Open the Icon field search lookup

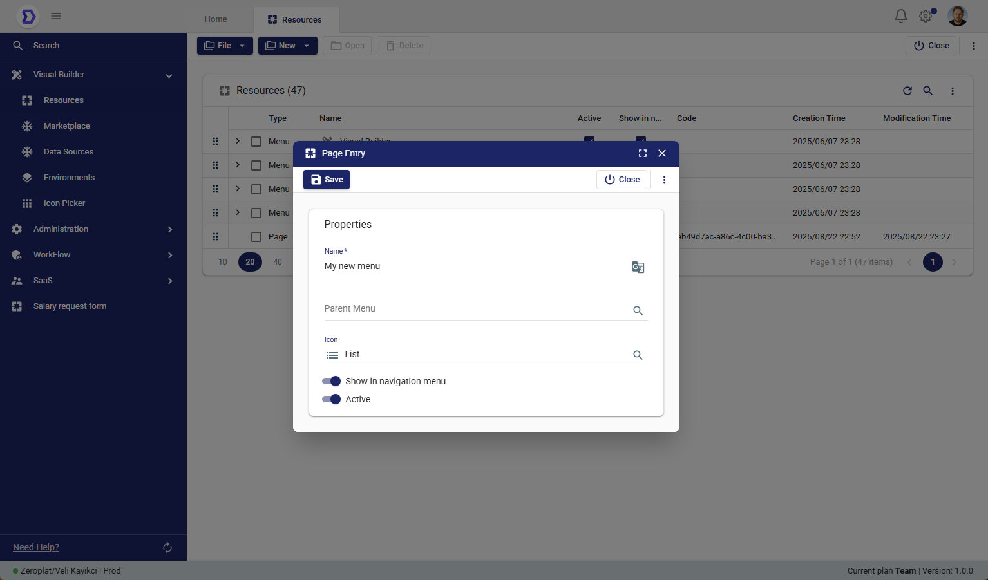coord(638,355)
